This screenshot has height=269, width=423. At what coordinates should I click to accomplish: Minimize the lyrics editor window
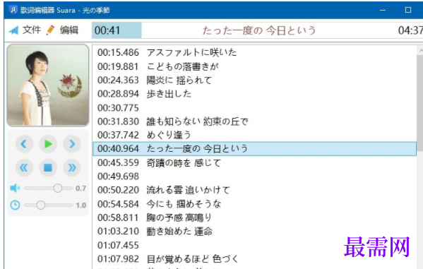click(x=383, y=11)
